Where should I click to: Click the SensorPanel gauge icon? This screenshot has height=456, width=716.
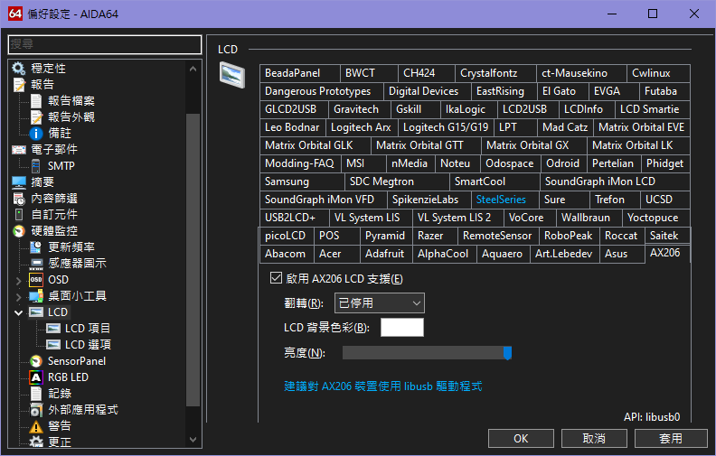pos(36,361)
